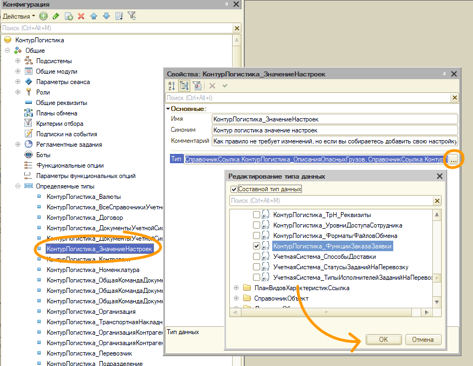Click the Sort list icon in Конфигурация toolbar
473x366 pixels.
coord(119,16)
